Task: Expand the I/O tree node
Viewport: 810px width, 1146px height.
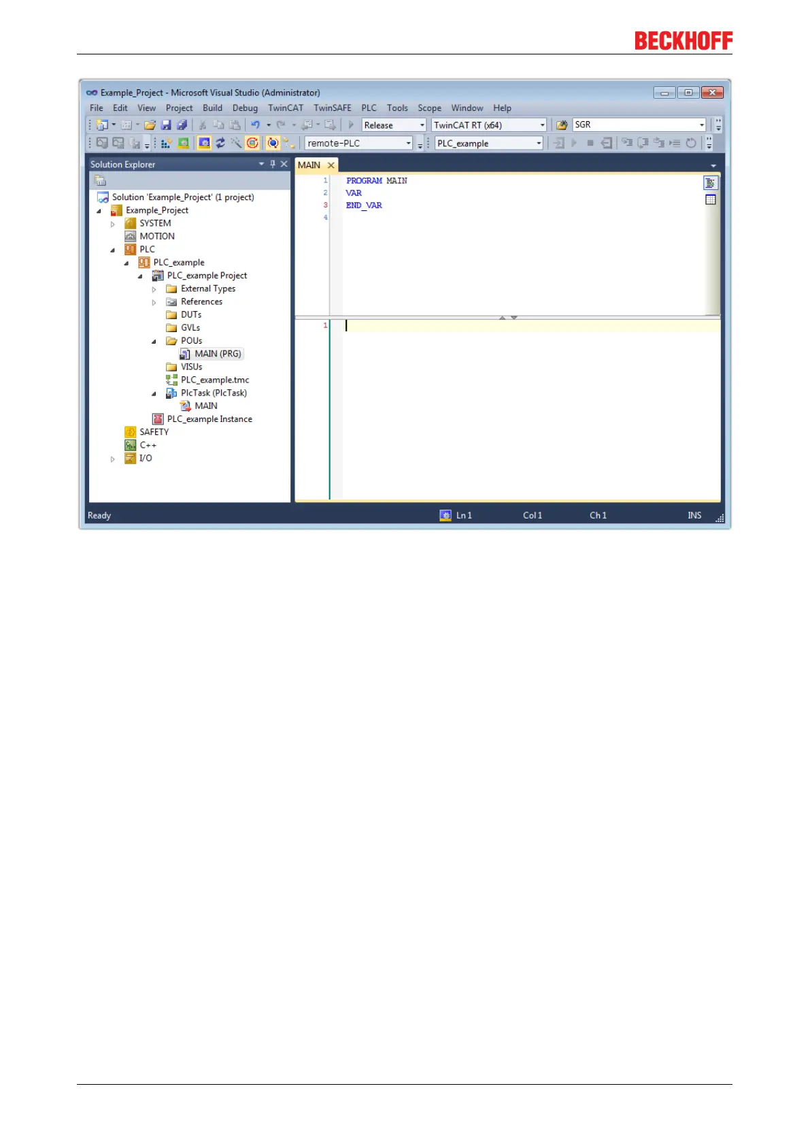Action: (113, 459)
